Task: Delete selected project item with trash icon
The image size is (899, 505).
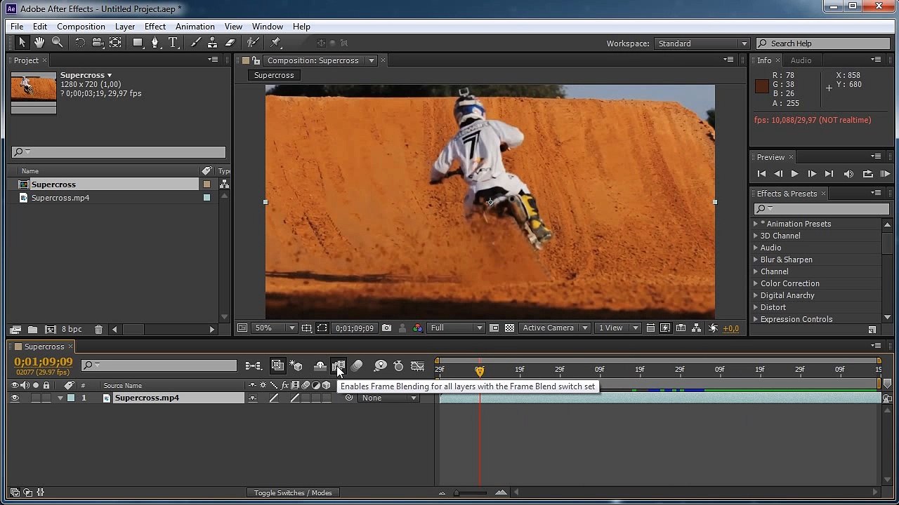Action: click(x=98, y=330)
